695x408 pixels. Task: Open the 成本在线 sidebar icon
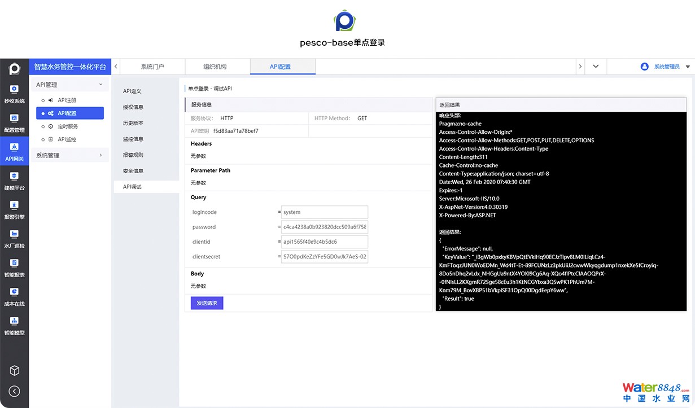point(14,296)
